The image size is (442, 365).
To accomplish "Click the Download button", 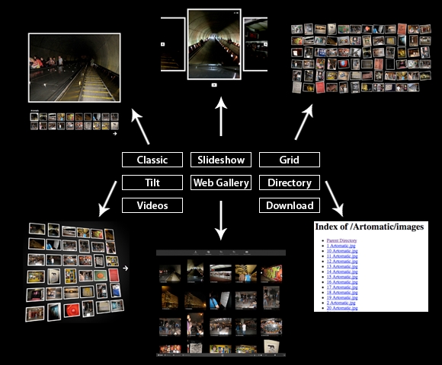I will tap(290, 205).
